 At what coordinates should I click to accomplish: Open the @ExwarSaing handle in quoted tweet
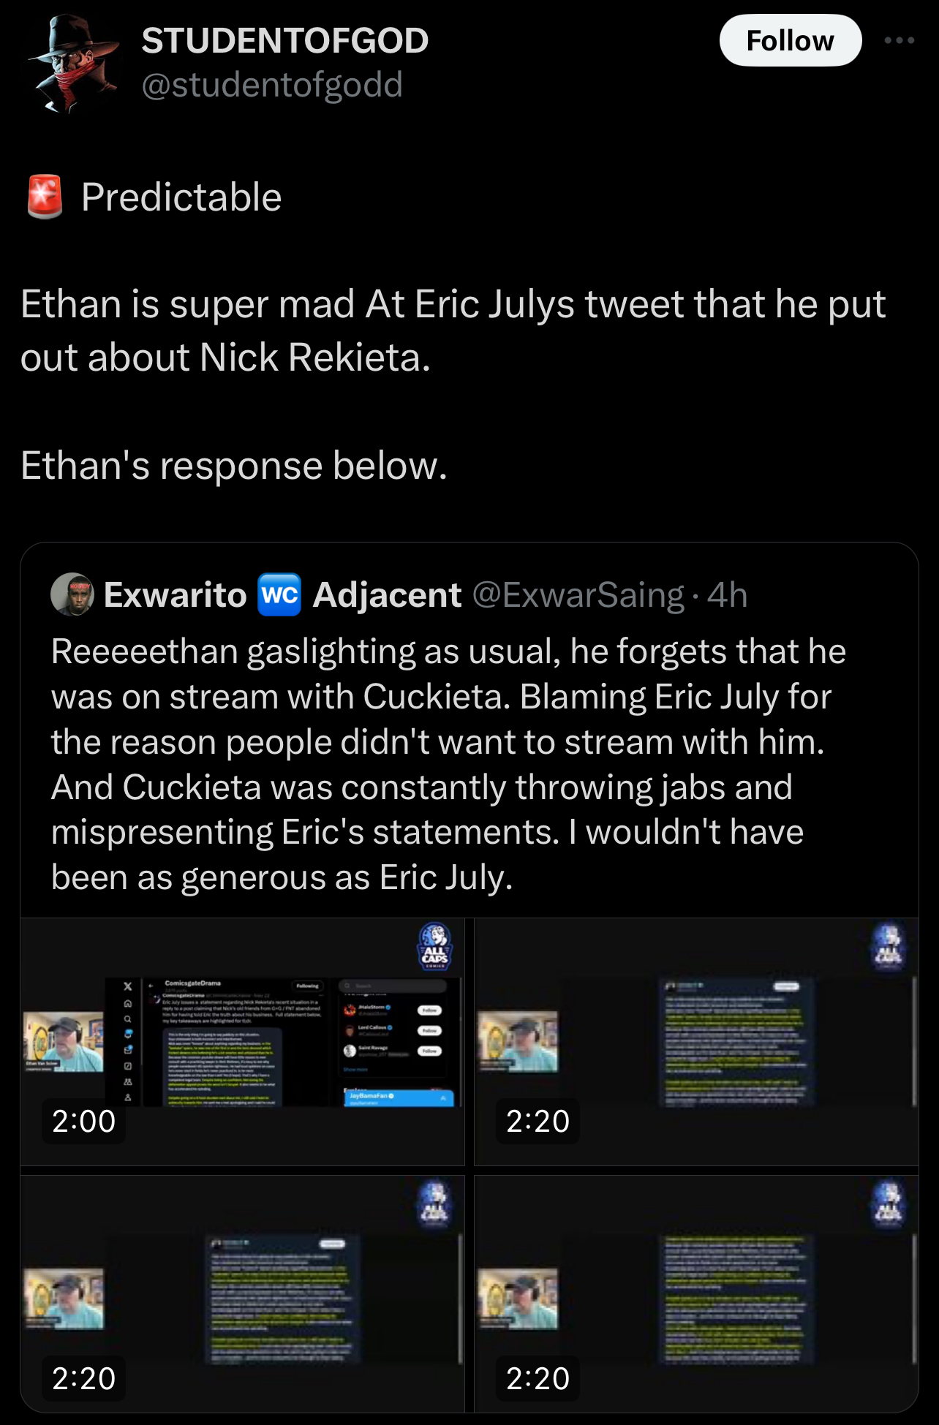pos(578,595)
